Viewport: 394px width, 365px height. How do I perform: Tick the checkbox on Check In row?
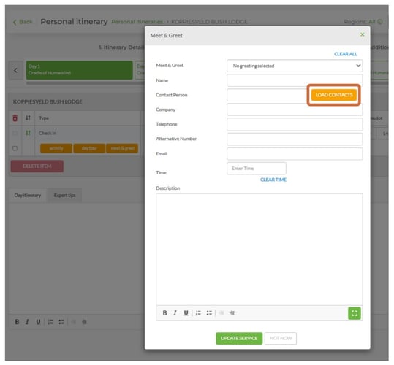(x=15, y=133)
